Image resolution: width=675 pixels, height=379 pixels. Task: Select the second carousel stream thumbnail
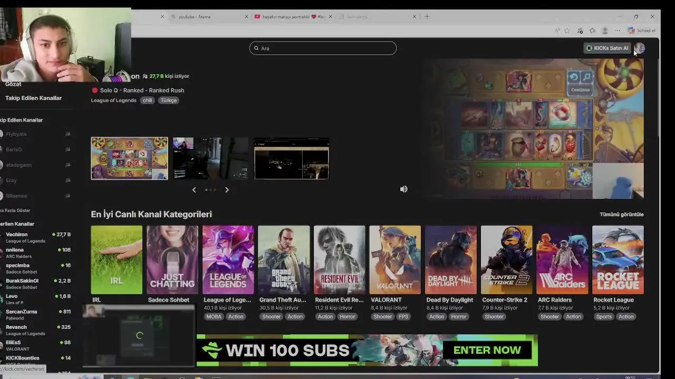210,158
